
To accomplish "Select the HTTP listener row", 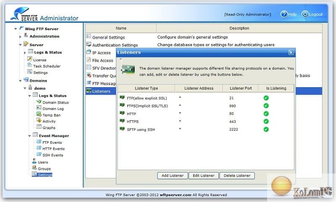I will 206,114.
